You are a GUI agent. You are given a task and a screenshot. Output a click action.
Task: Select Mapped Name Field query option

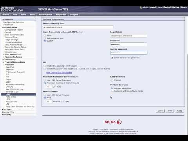(112, 89)
